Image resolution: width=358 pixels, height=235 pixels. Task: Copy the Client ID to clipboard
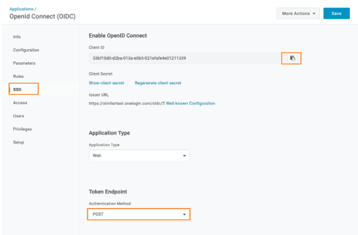tap(292, 58)
